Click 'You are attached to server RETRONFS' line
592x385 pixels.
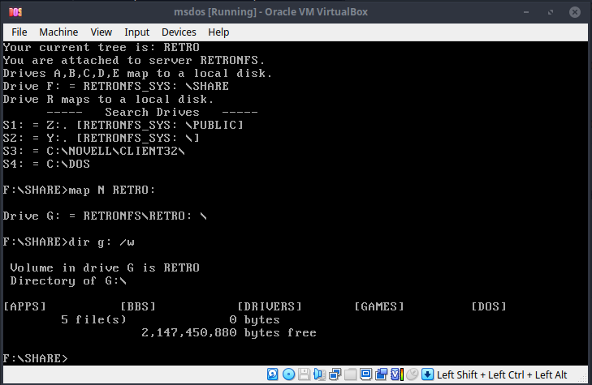point(134,60)
